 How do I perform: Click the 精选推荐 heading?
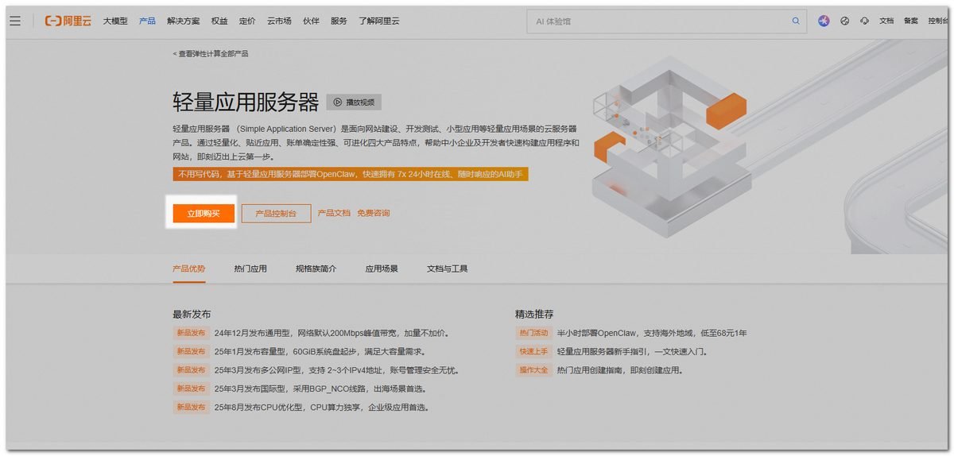point(535,314)
